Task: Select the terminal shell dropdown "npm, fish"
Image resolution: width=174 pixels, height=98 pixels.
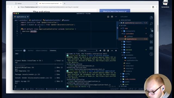Action: [x=88, y=51]
